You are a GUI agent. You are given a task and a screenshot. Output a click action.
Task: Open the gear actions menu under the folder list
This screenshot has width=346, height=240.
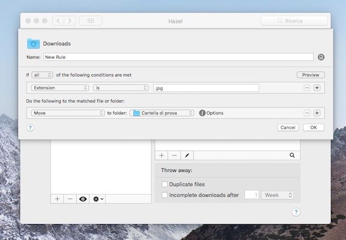[x=98, y=199]
